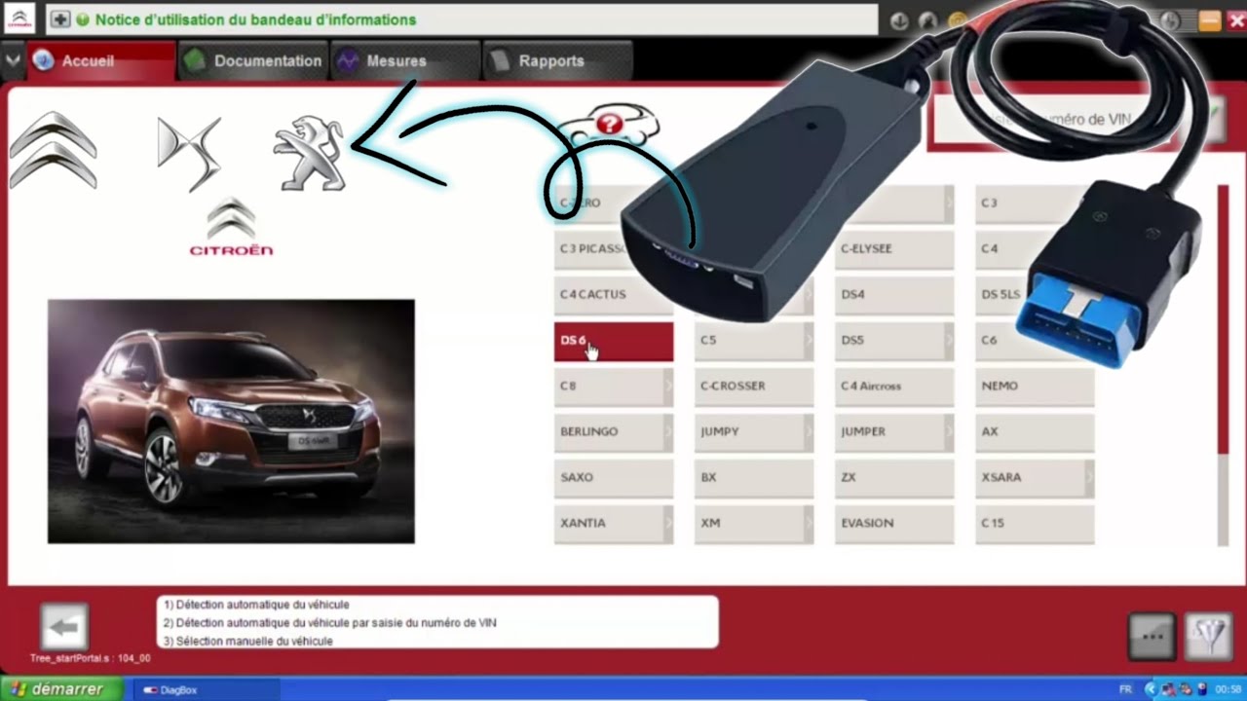Open the Mesures tab
Viewport: 1247px width, 701px height.
[x=405, y=60]
